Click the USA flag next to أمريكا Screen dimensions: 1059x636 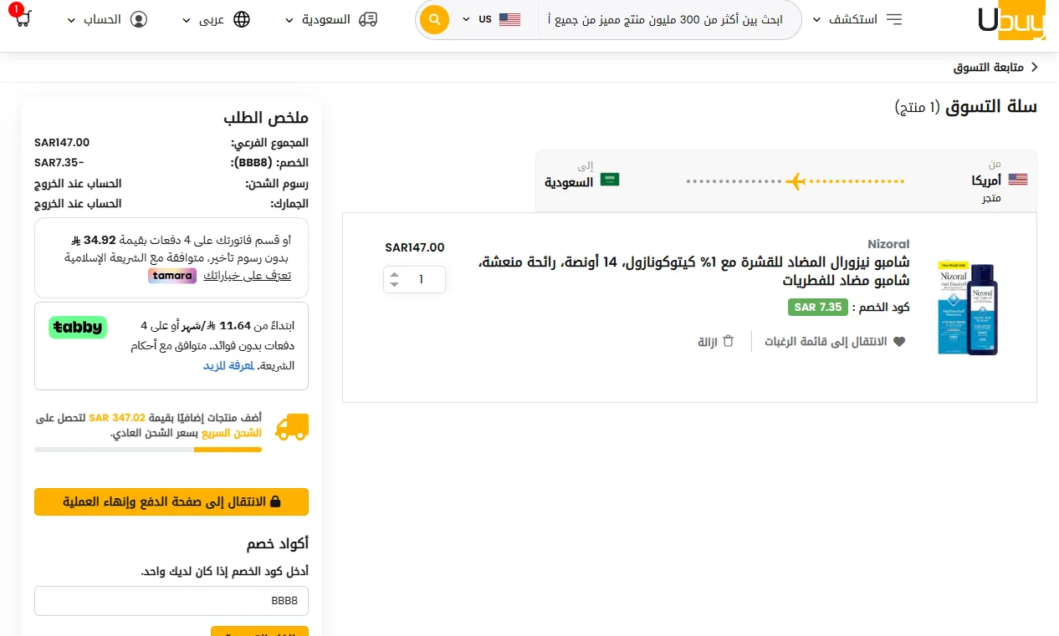pyautogui.click(x=1018, y=179)
